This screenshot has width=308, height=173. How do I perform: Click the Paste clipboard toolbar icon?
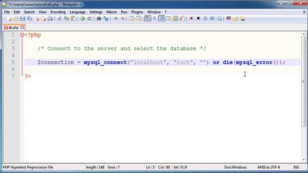74,19
